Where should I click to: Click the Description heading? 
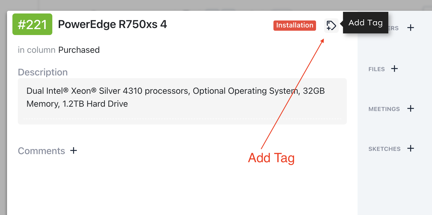(43, 72)
